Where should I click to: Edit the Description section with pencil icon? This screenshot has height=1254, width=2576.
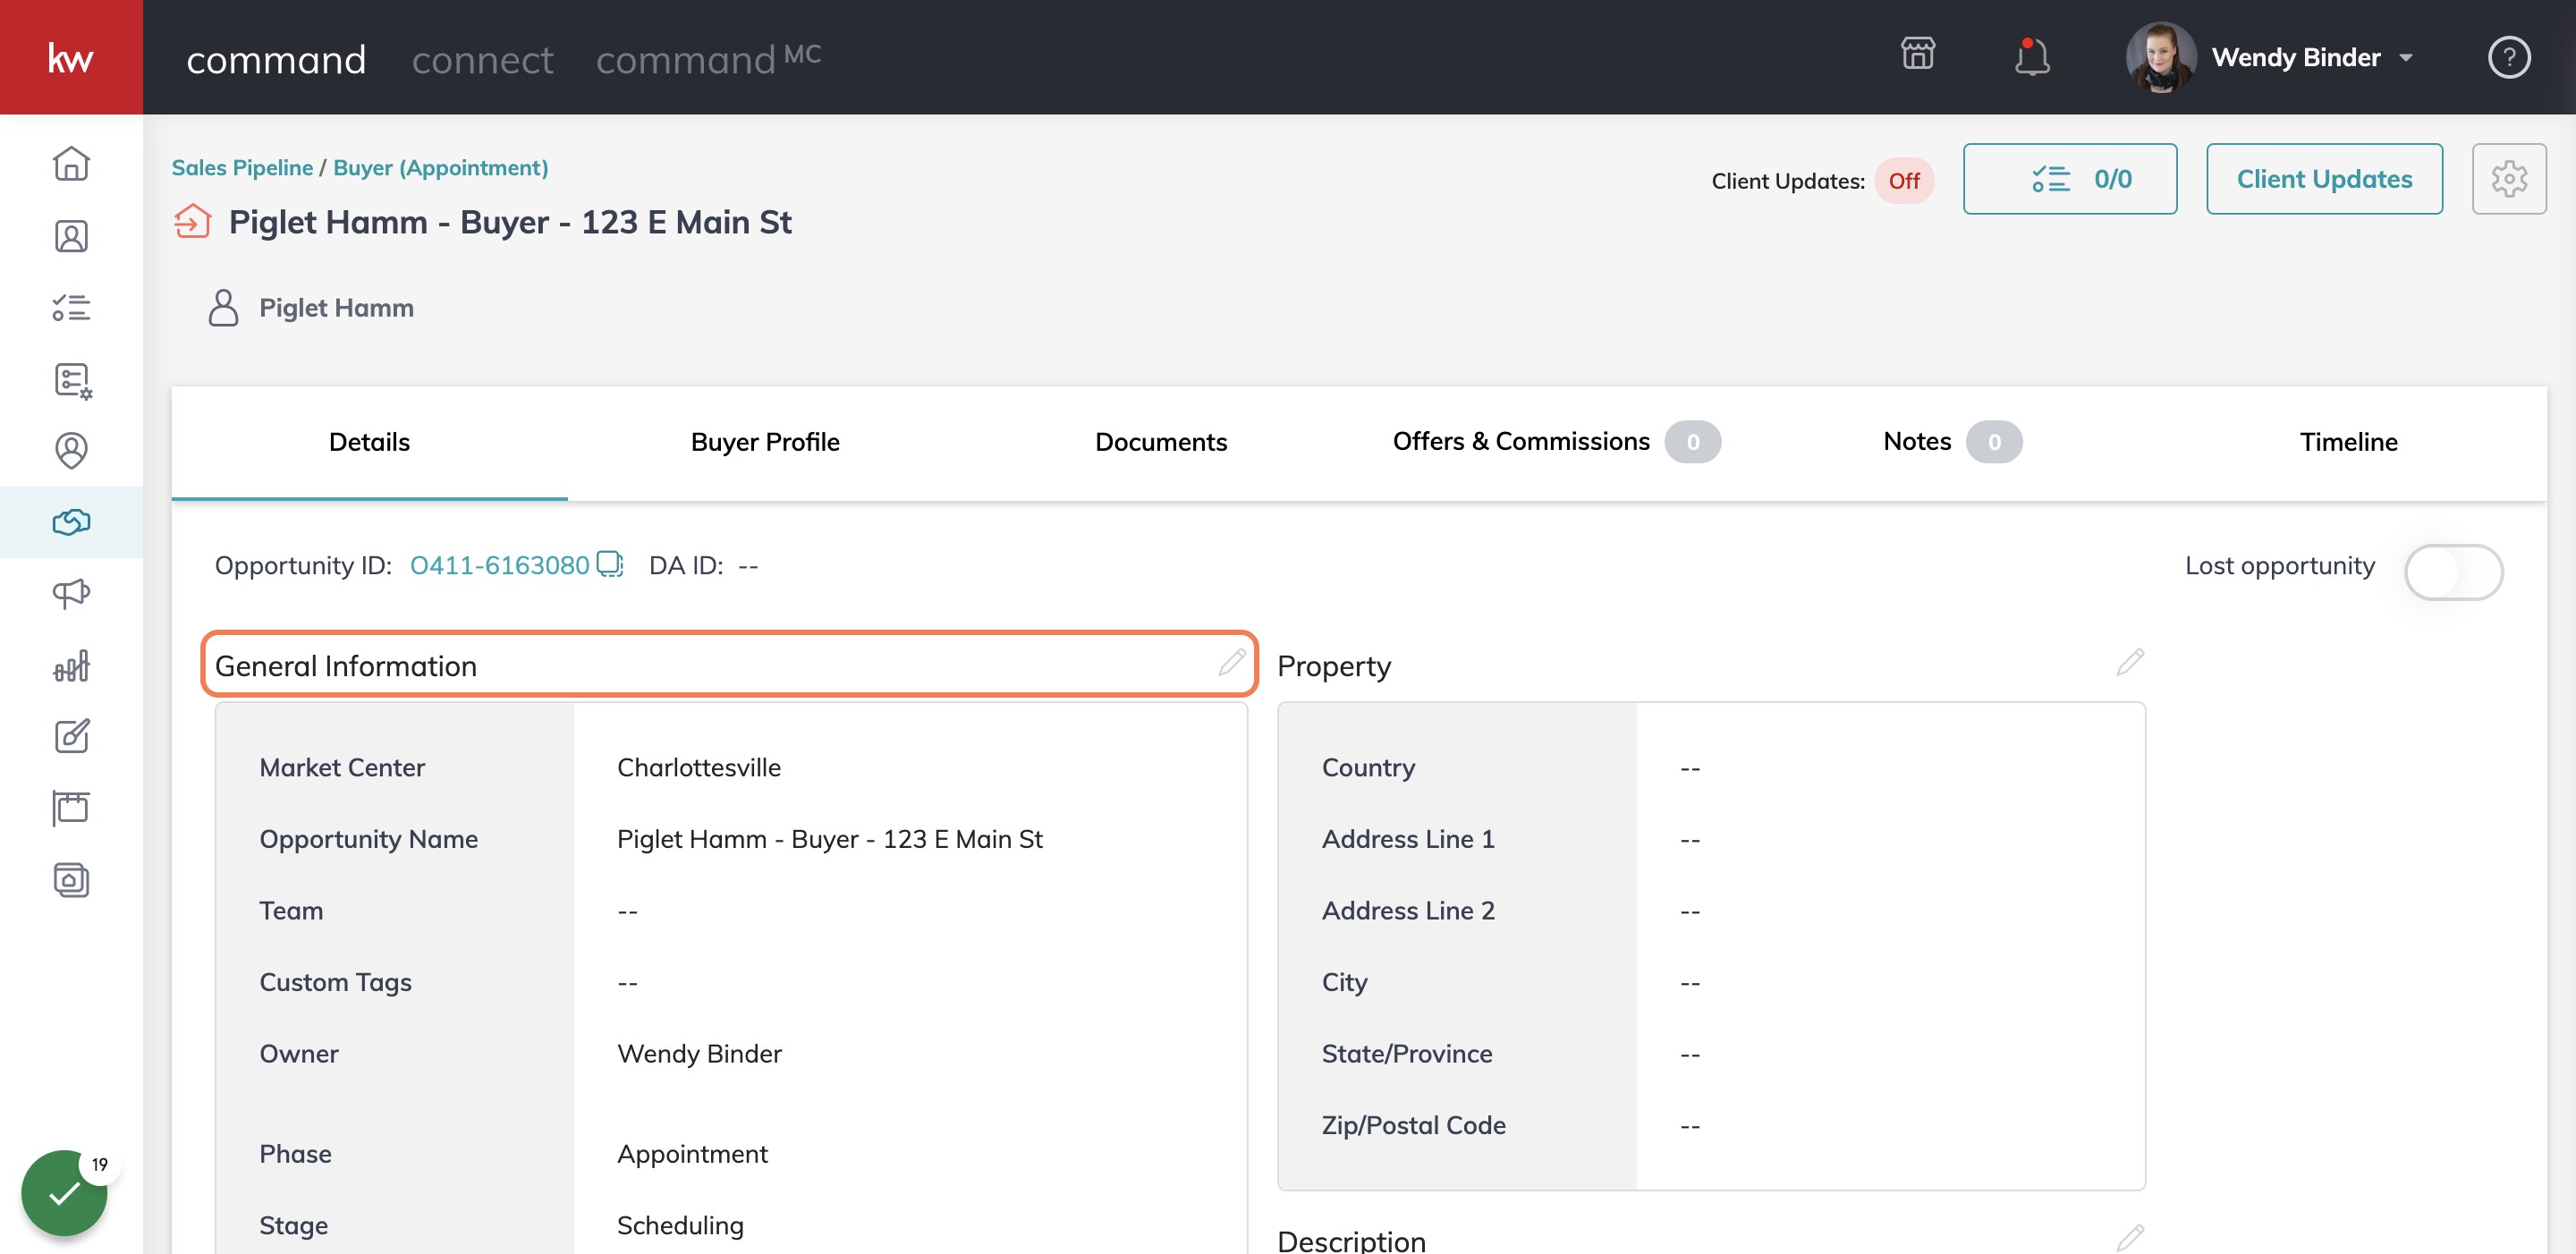click(x=2130, y=1237)
